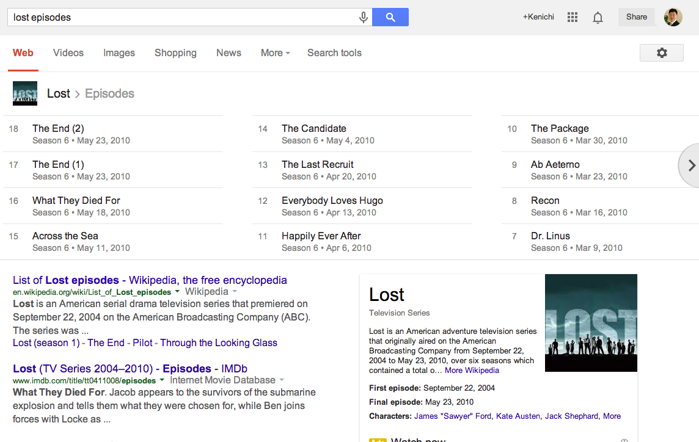Click 'Final episode: May 23, 2010' text
This screenshot has width=699, height=442.
point(421,402)
